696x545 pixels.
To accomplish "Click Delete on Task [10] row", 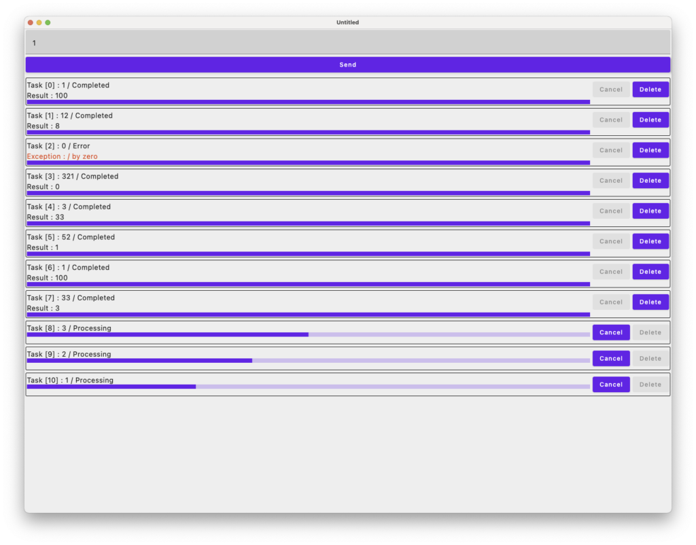I will click(650, 385).
